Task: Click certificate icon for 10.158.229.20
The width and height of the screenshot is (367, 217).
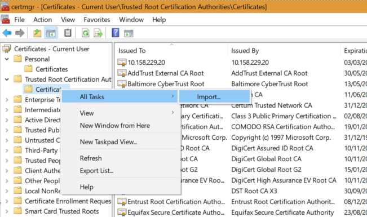Action: [122, 63]
